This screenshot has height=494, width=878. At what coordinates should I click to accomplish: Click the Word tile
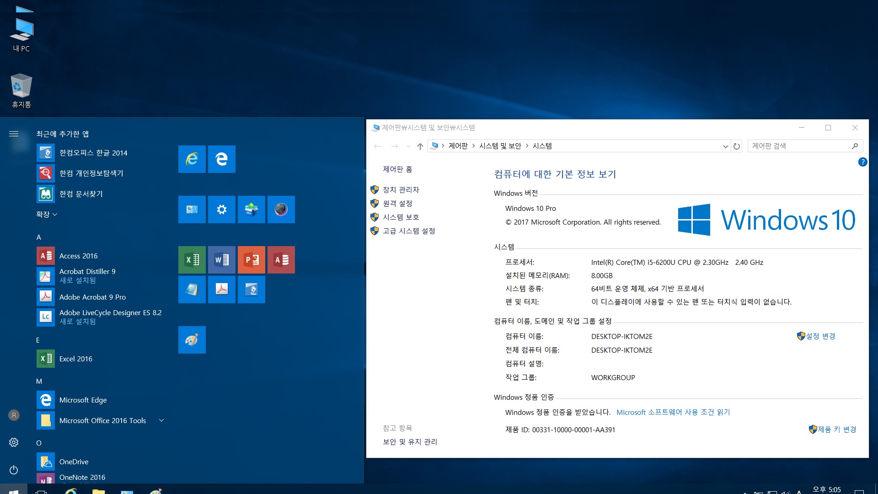click(x=222, y=260)
